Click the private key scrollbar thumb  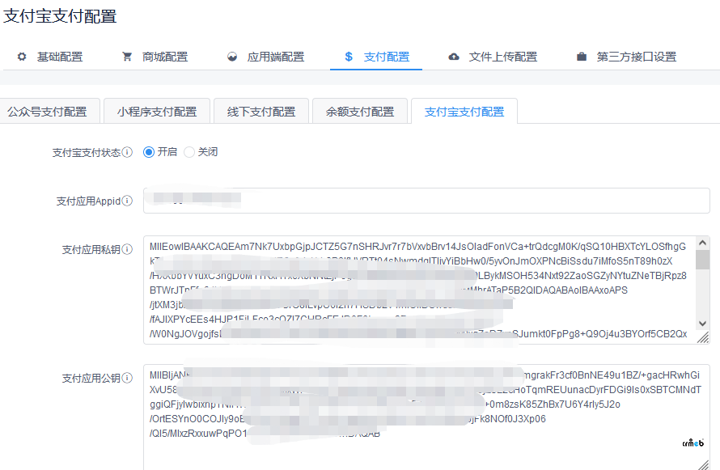pyautogui.click(x=702, y=260)
